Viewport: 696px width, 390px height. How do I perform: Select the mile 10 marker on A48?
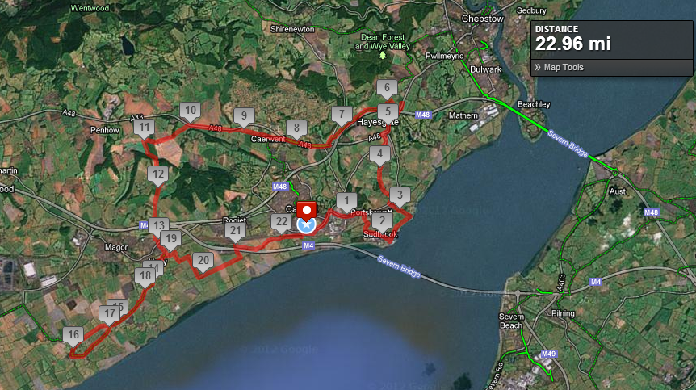190,111
